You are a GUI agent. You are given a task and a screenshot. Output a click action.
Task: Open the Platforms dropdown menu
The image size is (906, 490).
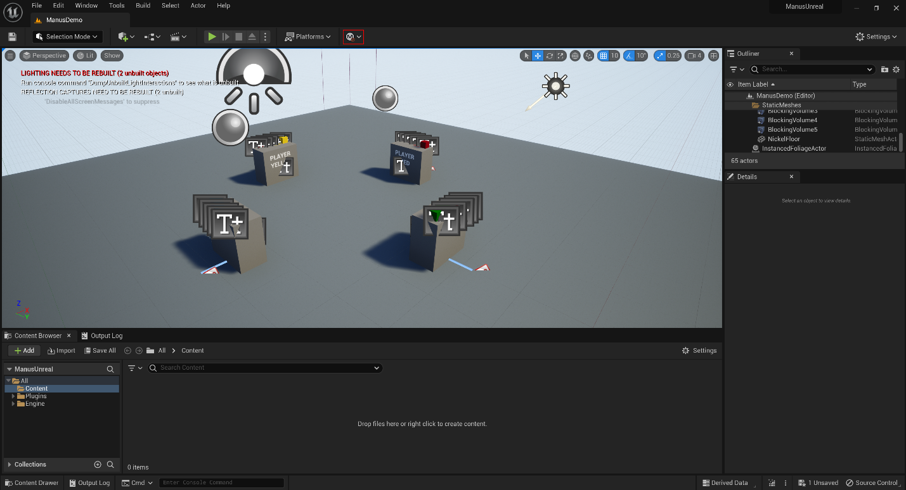pos(309,37)
